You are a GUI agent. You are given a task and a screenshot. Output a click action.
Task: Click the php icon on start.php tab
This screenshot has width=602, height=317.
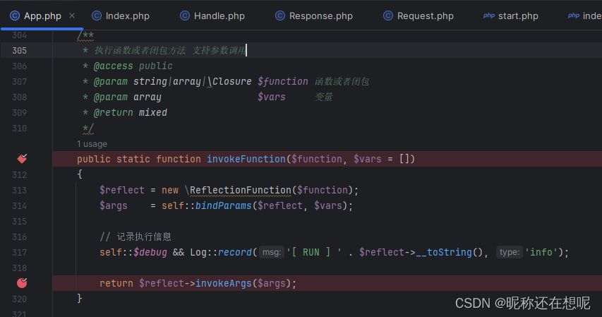pos(489,16)
